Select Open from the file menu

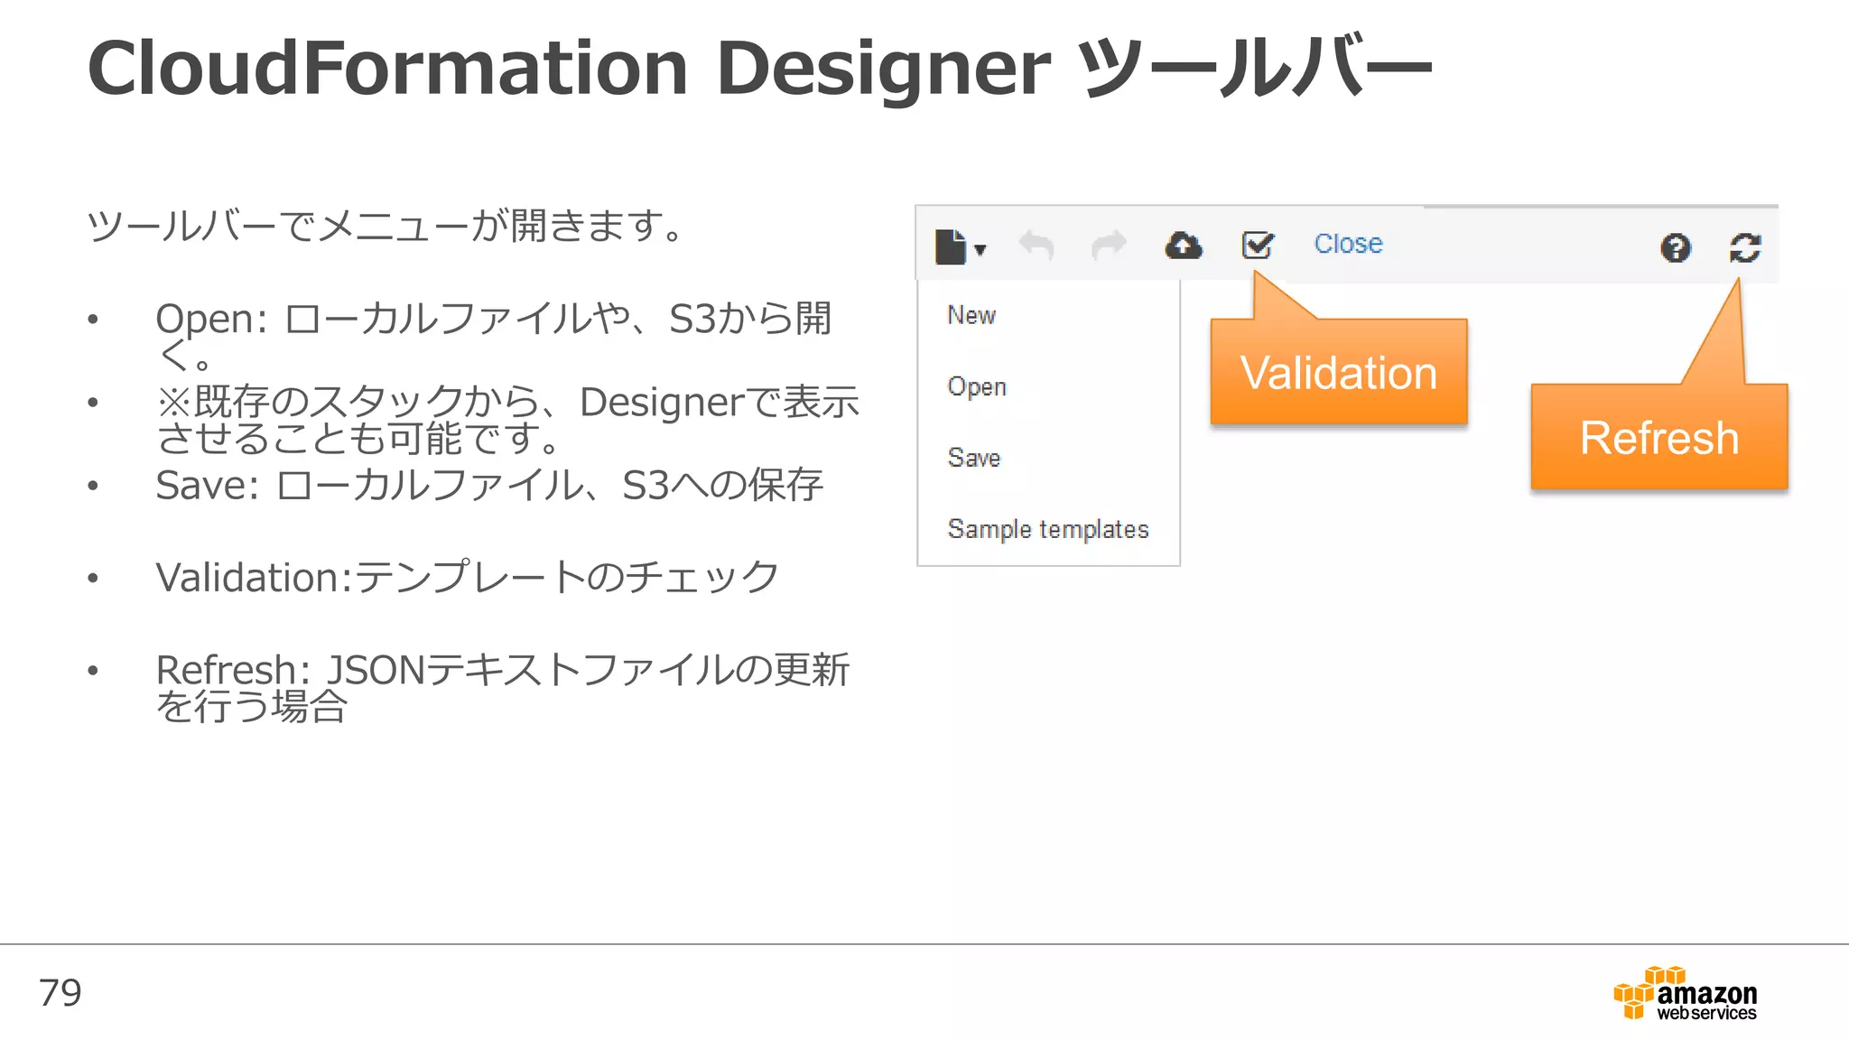tap(977, 386)
